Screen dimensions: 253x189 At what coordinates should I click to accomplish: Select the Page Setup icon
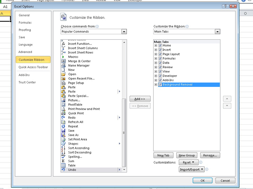(63, 83)
